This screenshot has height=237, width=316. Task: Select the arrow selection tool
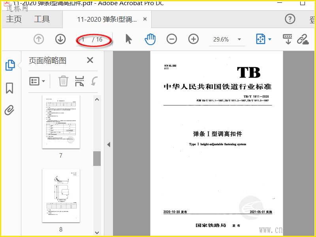(x=129, y=39)
